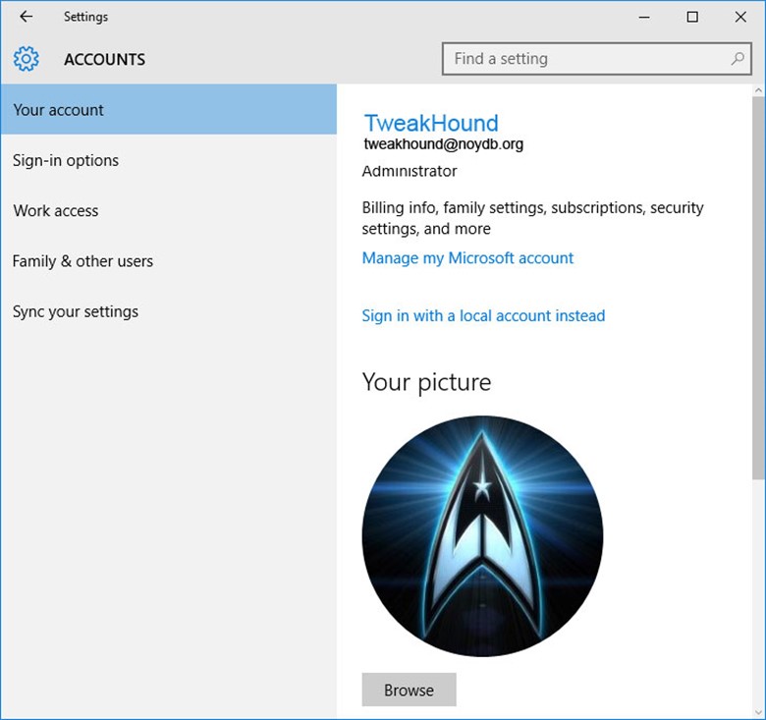
Task: Open Sync your settings
Action: point(169,311)
